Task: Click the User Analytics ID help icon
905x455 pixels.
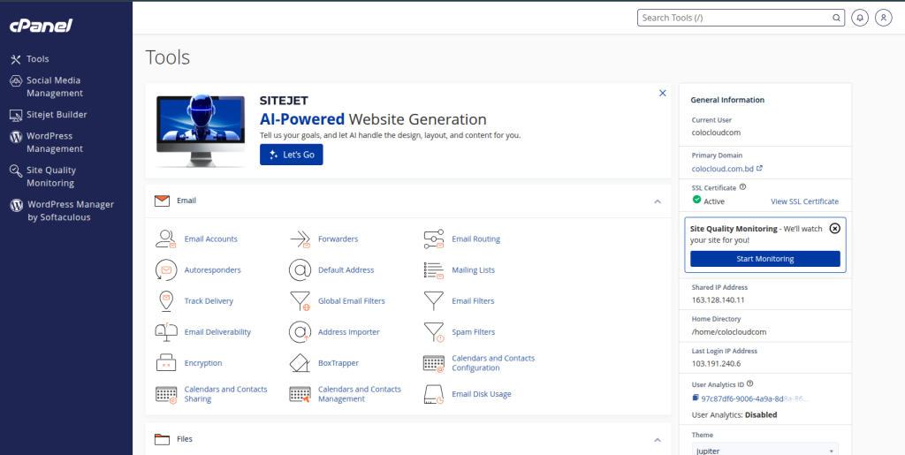Action: point(749,383)
